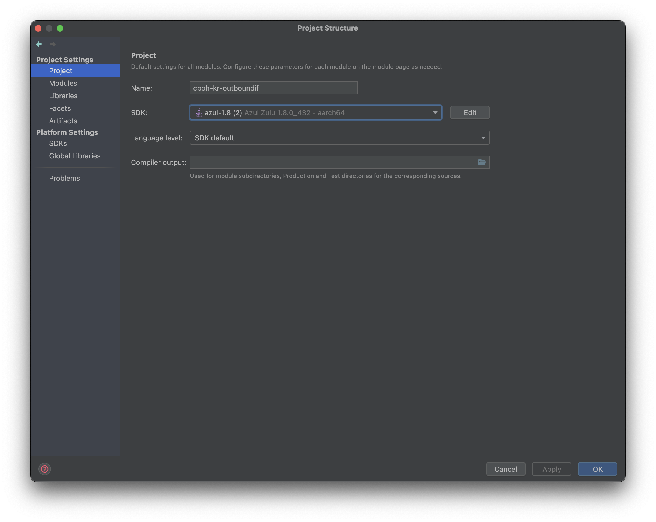Browse for compiler output folder
Image resolution: width=656 pixels, height=522 pixels.
[x=482, y=162]
